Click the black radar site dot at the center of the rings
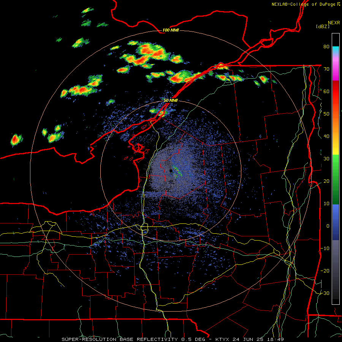Screen dimensions: 342x342 (171, 171)
